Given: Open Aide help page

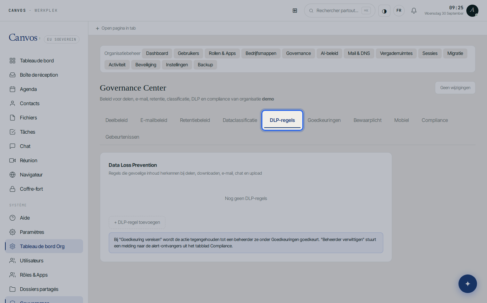Looking at the screenshot, I should point(44,218).
